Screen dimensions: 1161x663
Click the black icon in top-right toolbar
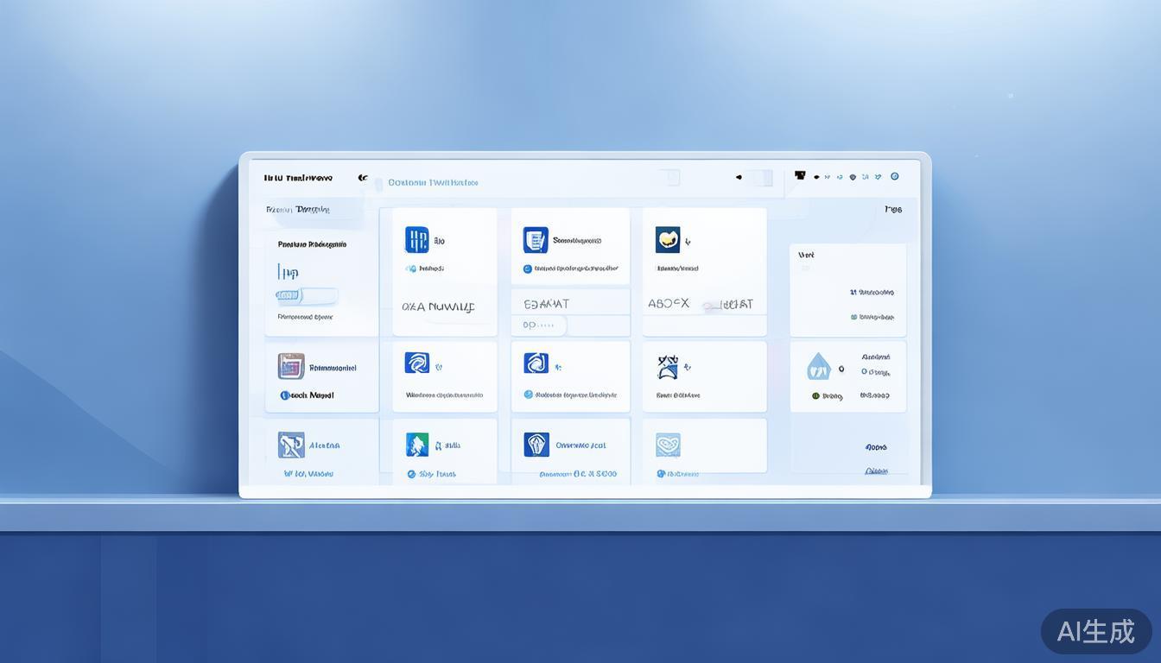(800, 176)
